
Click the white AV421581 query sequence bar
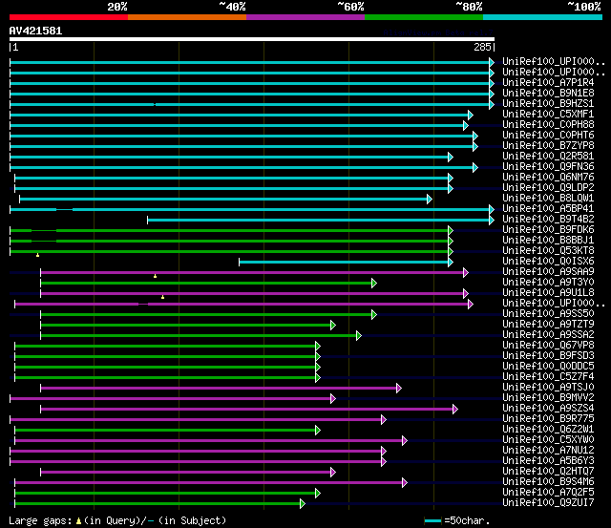coord(252,39)
